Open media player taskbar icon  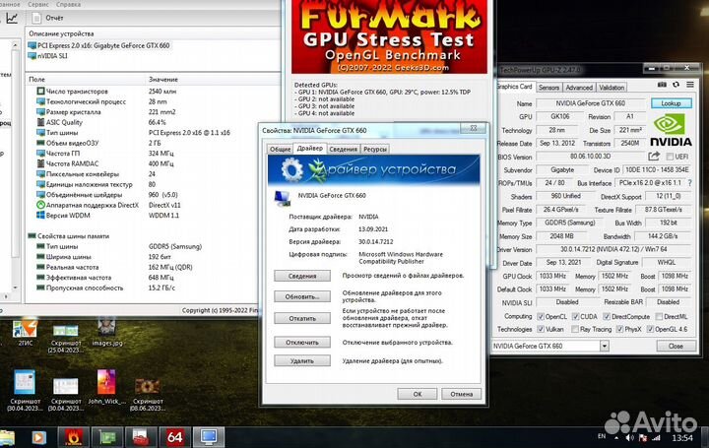(38, 437)
